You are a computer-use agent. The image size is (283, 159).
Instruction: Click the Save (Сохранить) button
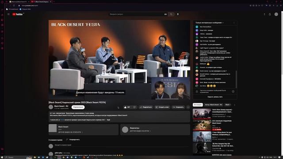[x=178, y=107]
